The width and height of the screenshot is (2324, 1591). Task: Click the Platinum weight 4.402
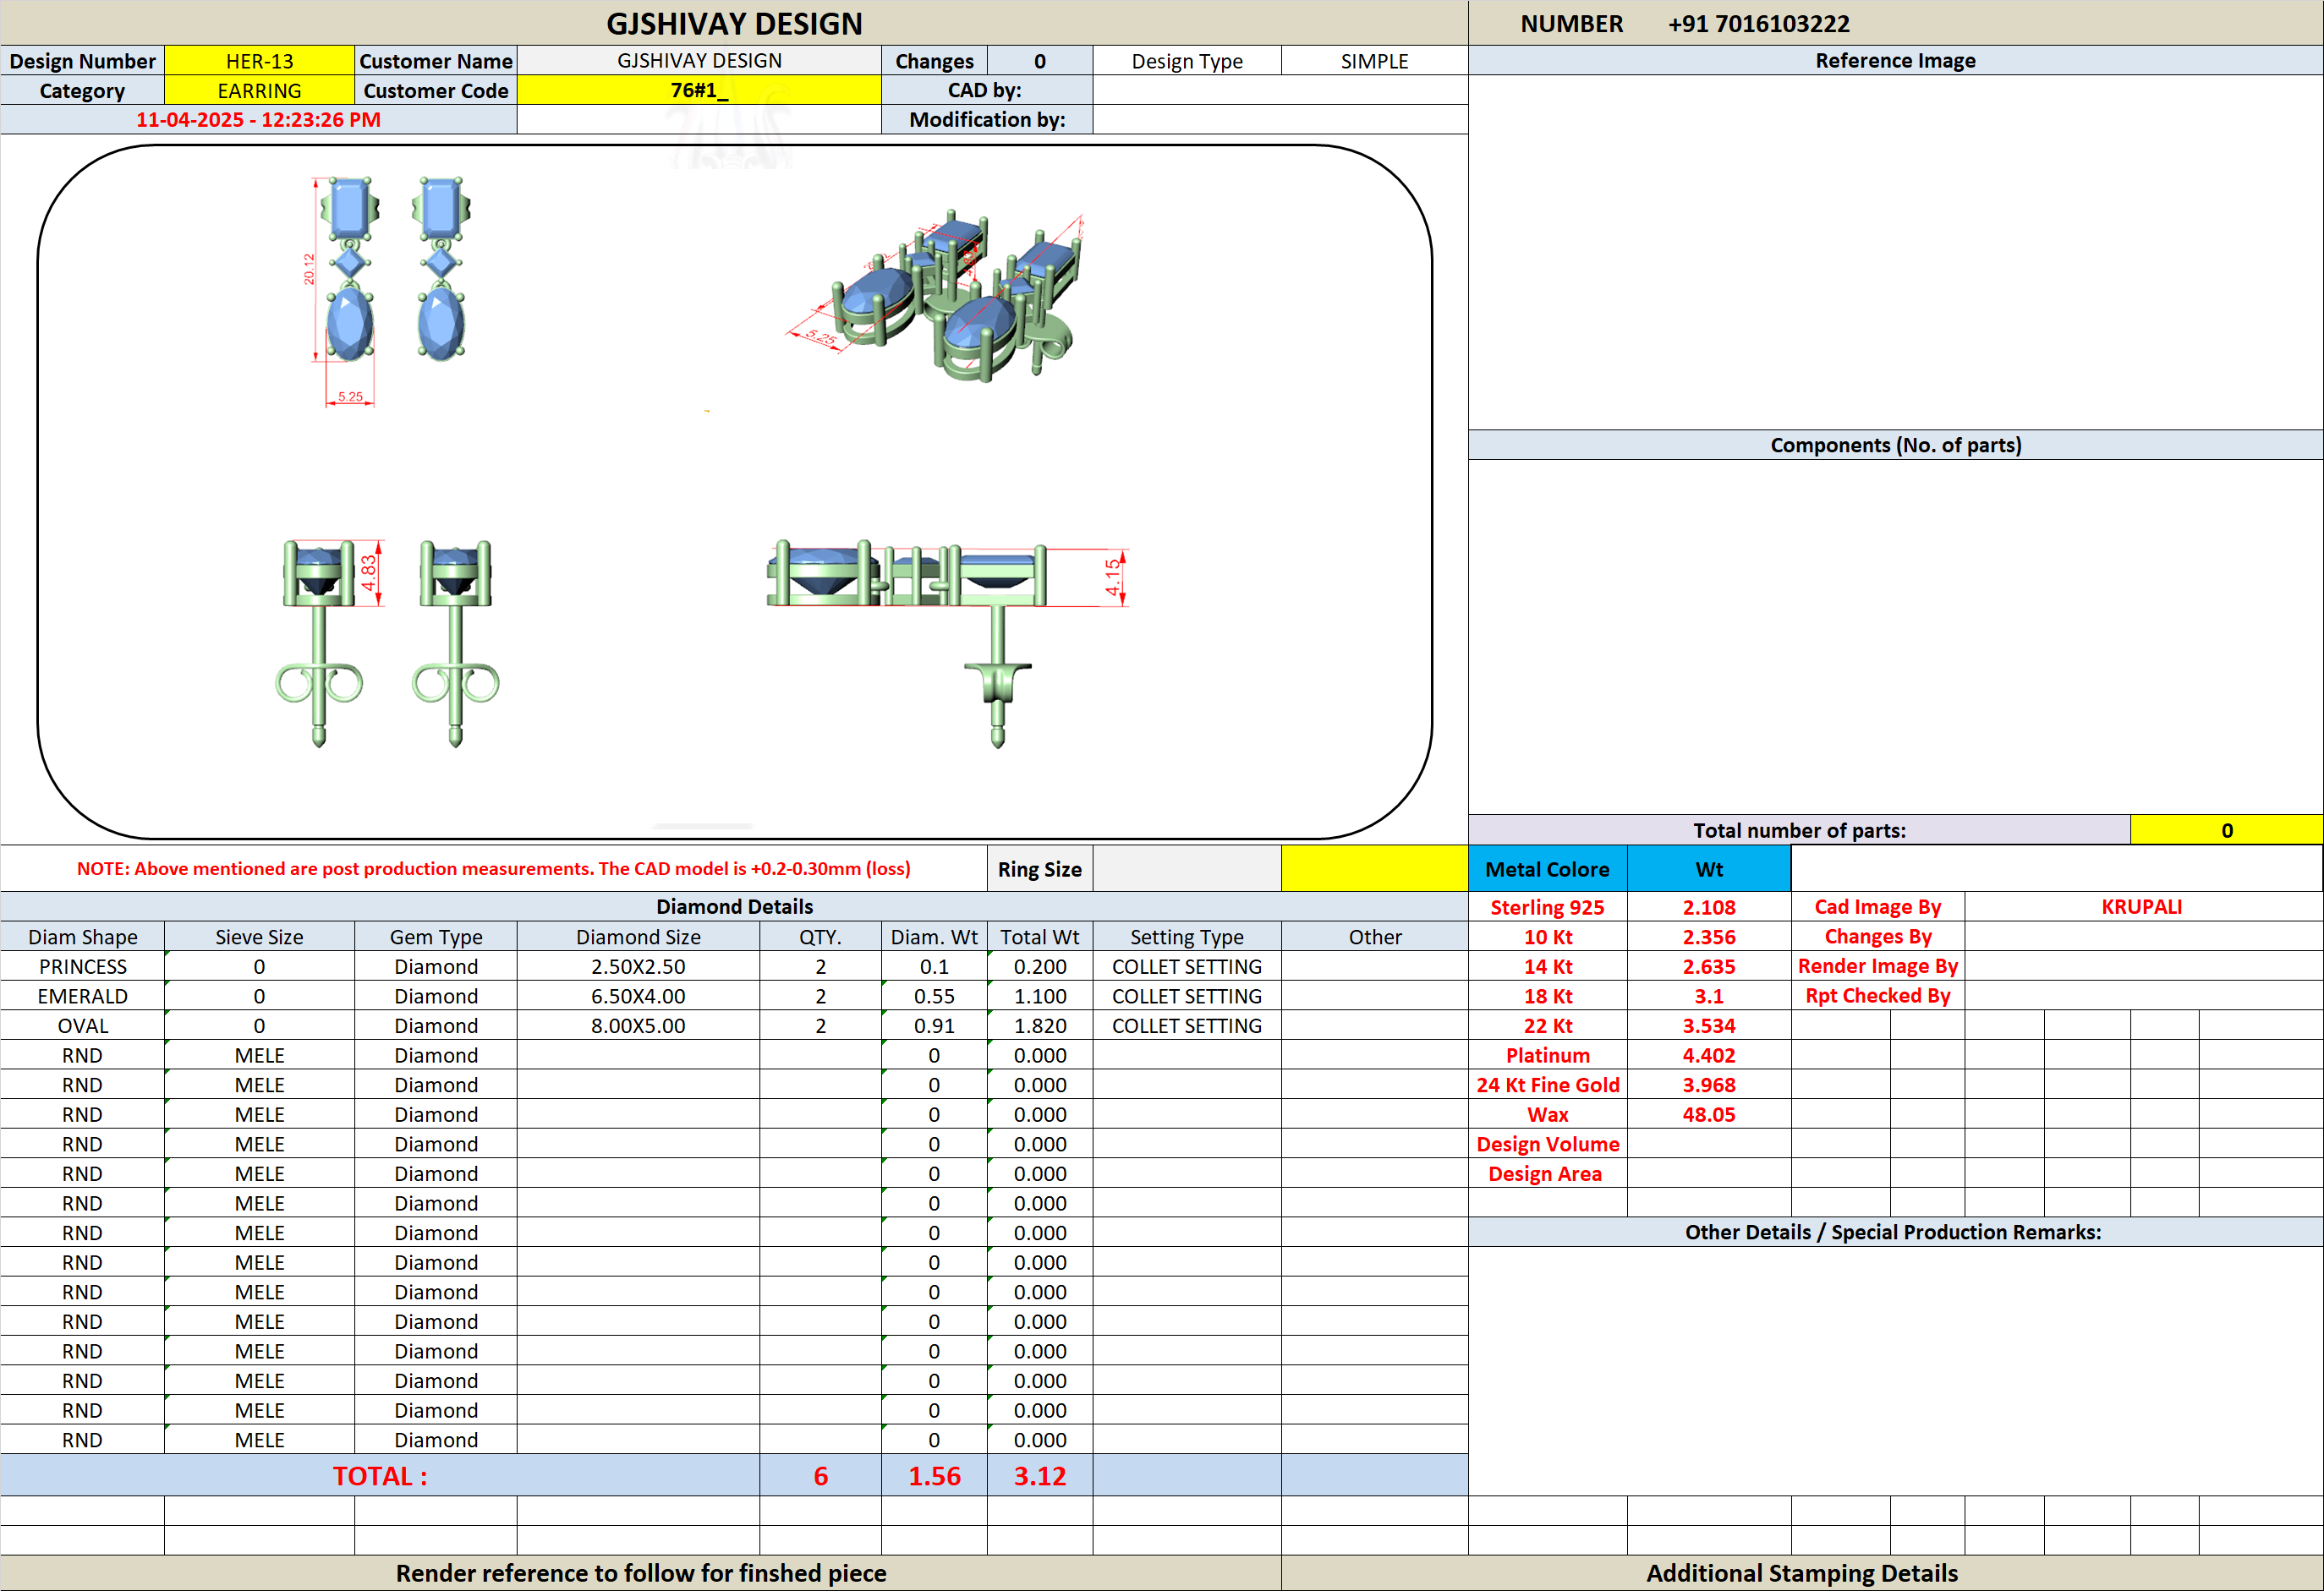coord(1709,1057)
